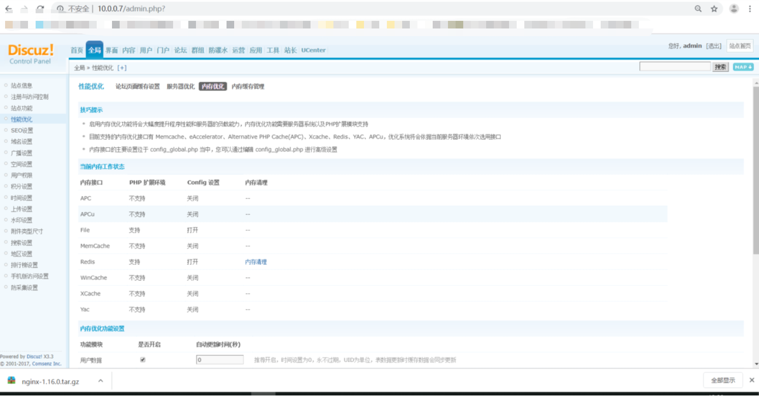
Task: Click the 站点首页 button
Action: coord(740,46)
